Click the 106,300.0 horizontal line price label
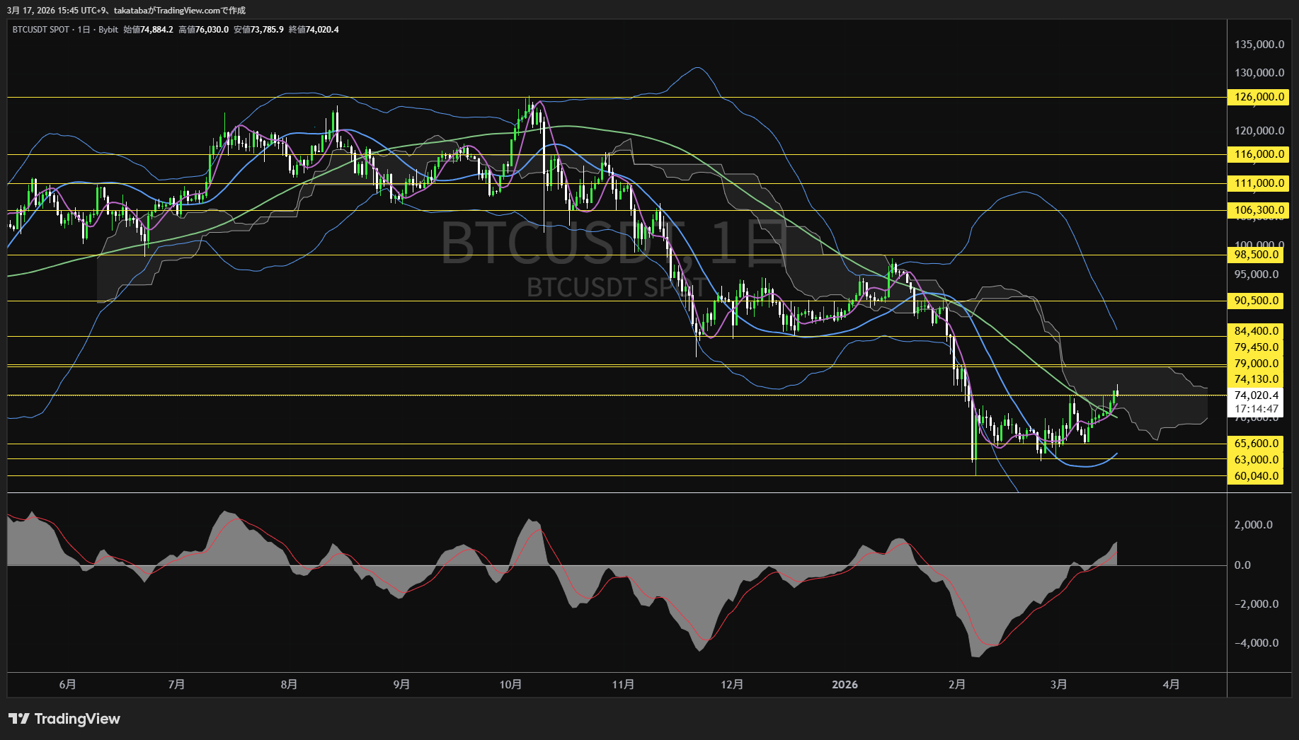This screenshot has height=740, width=1299. pos(1259,210)
